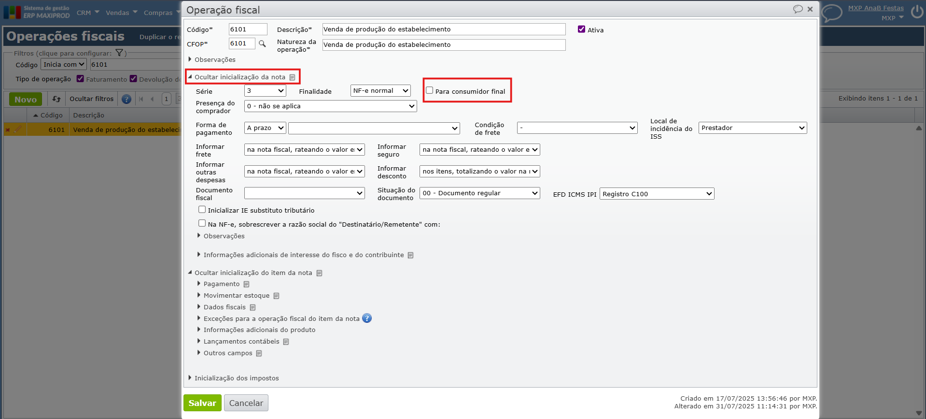
Task: Click the power logout icon
Action: point(917,12)
